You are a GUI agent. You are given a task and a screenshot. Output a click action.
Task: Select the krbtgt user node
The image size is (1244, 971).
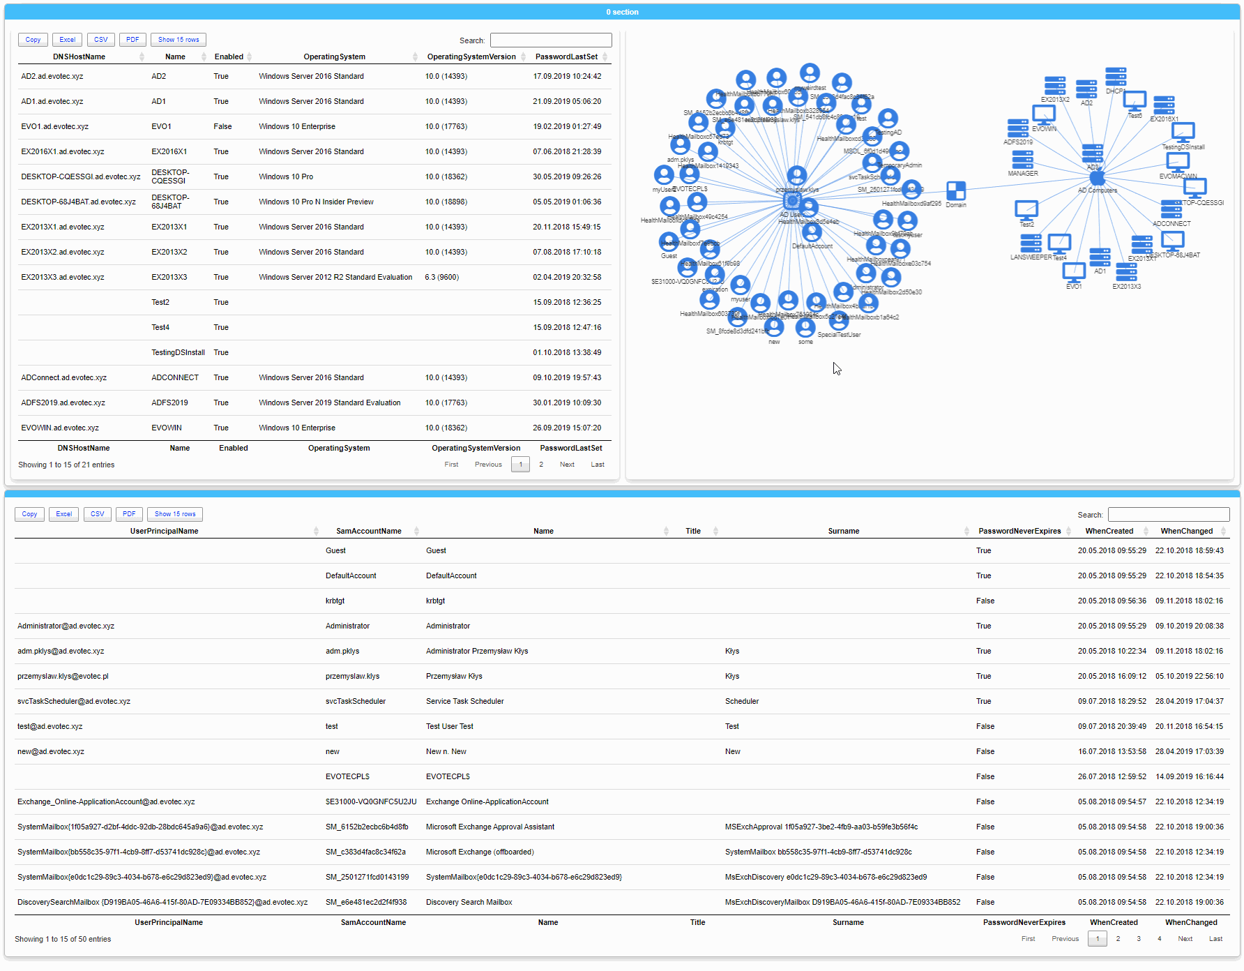pyautogui.click(x=724, y=130)
